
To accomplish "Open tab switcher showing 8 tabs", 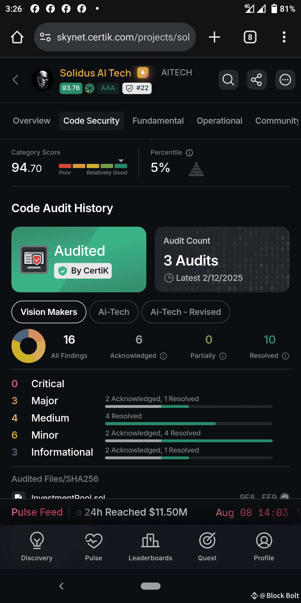I will coord(250,37).
